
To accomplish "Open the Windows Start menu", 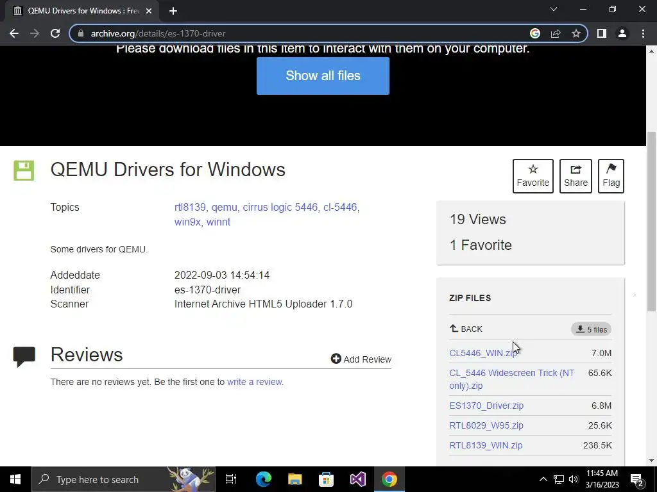I will click(x=15, y=479).
